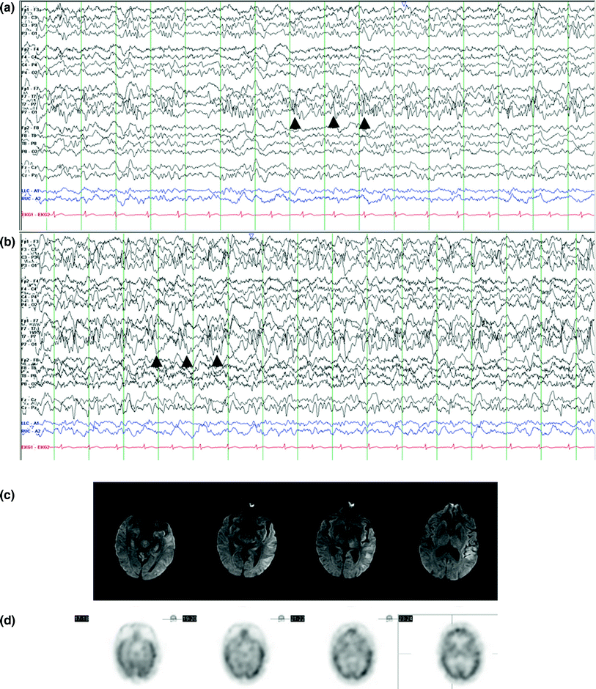Click the slider knob beside the 19:20 timestamp
Image resolution: width=596 pixels, height=689 pixels.
point(173,618)
